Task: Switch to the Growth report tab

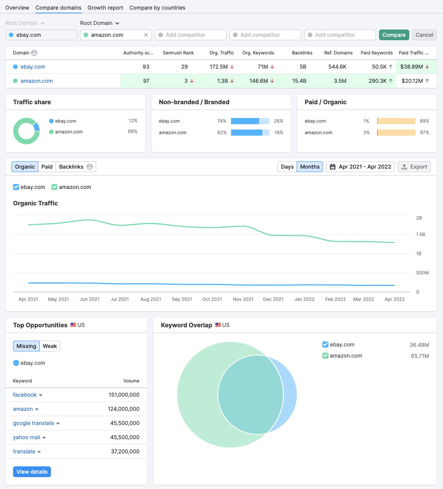Action: 105,8
